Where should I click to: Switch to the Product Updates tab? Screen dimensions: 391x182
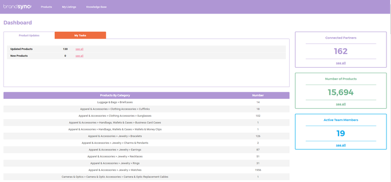pos(29,36)
